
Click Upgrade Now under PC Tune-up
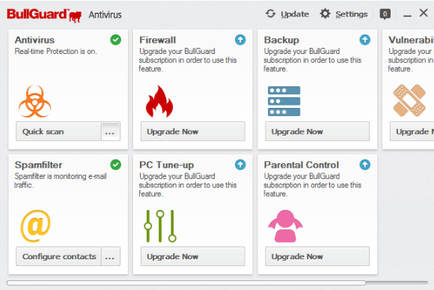(192, 256)
